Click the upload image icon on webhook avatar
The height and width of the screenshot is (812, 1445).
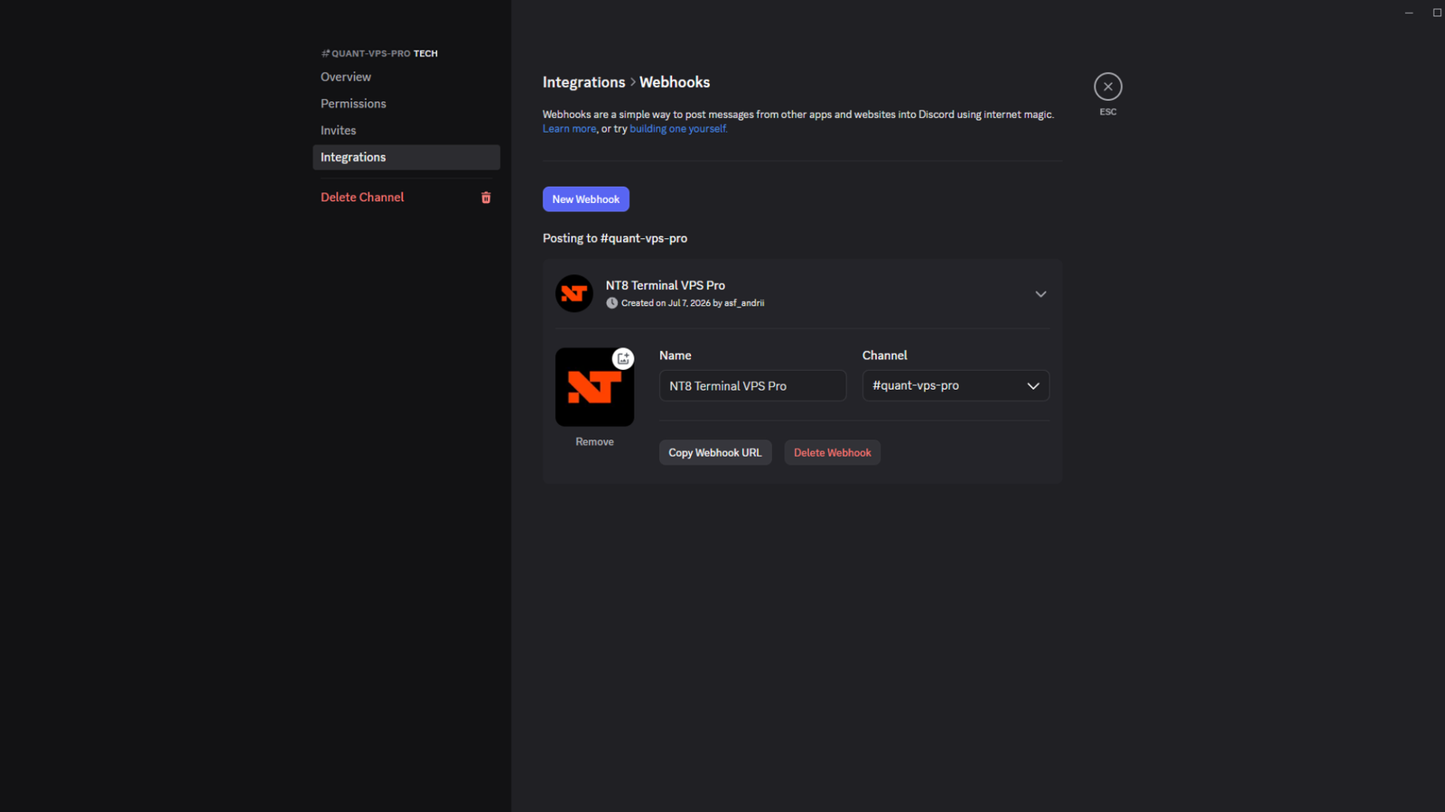click(x=623, y=358)
